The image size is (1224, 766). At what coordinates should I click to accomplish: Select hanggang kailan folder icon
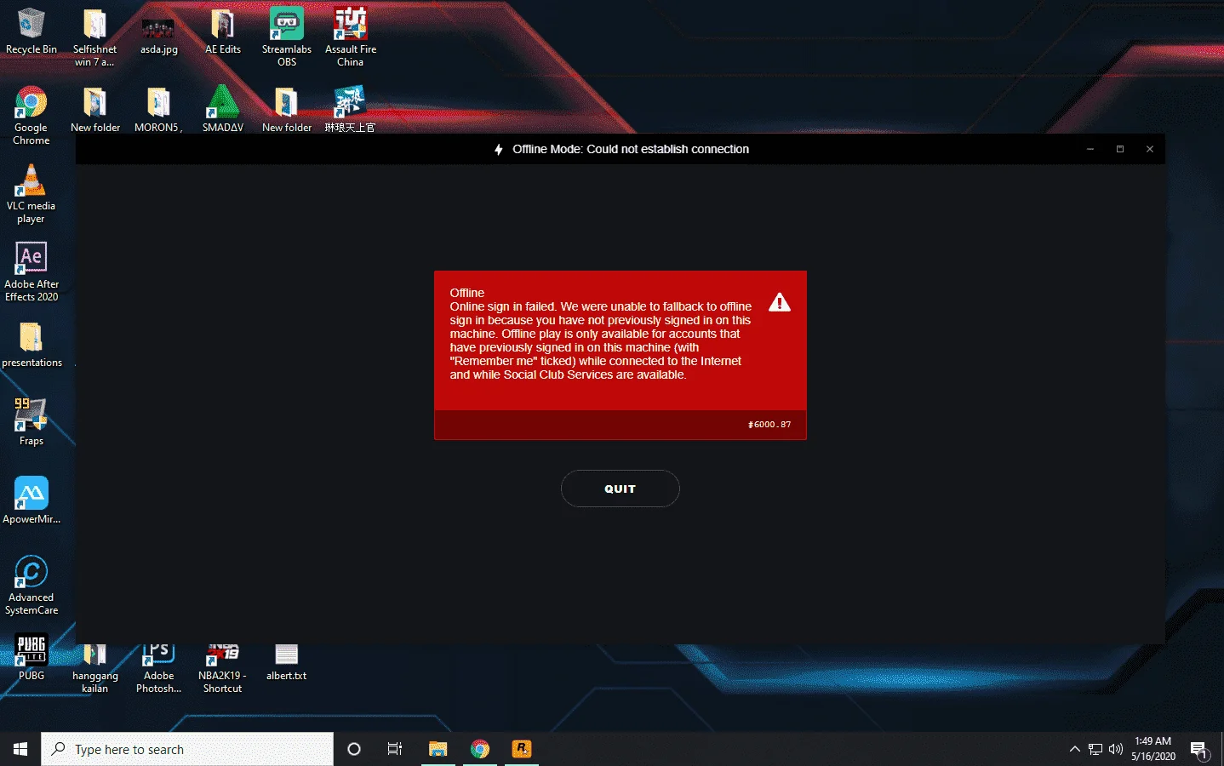tap(94, 669)
